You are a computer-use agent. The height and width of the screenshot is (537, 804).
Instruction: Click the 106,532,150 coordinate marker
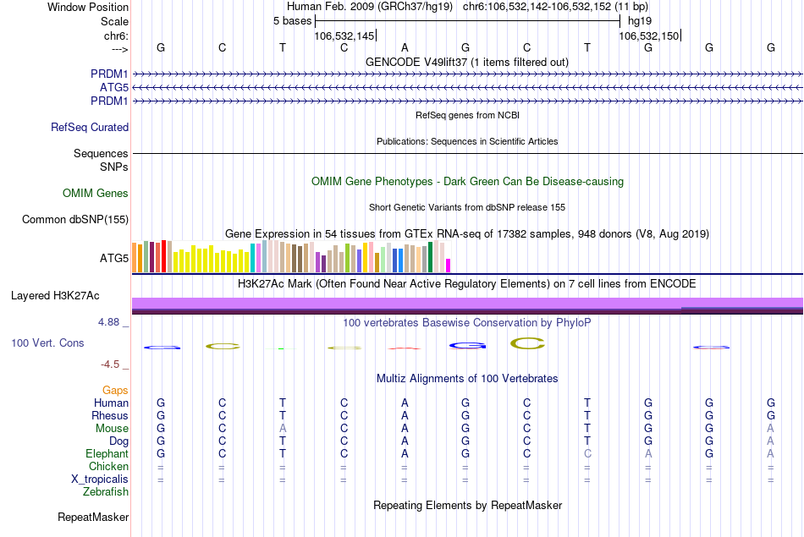(x=648, y=36)
